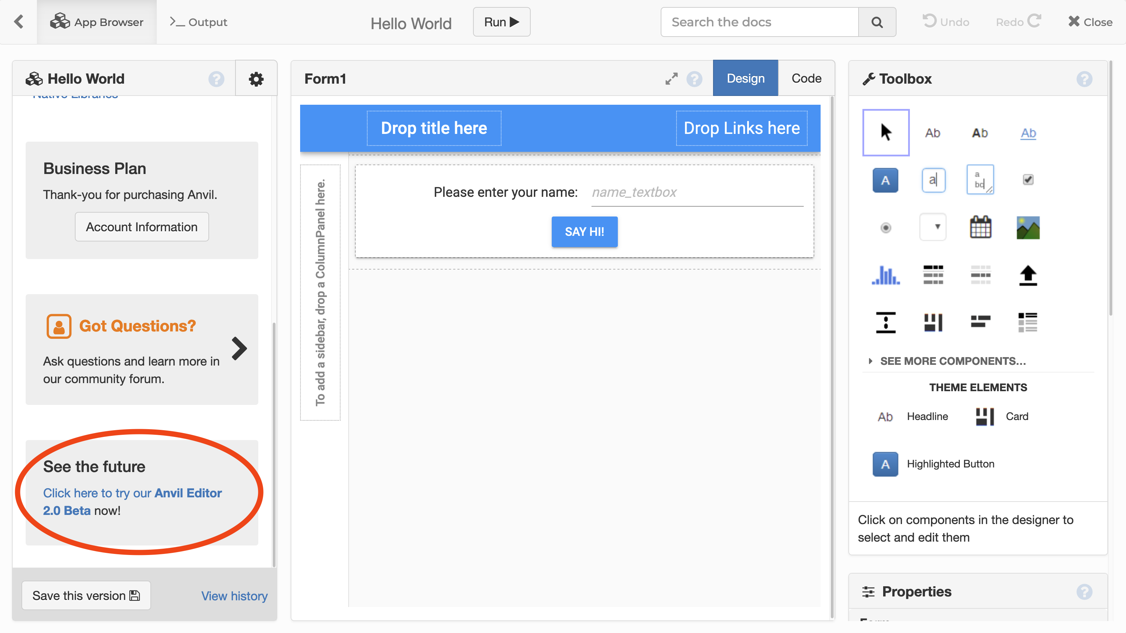Select the DatePicker calendar component

click(981, 227)
